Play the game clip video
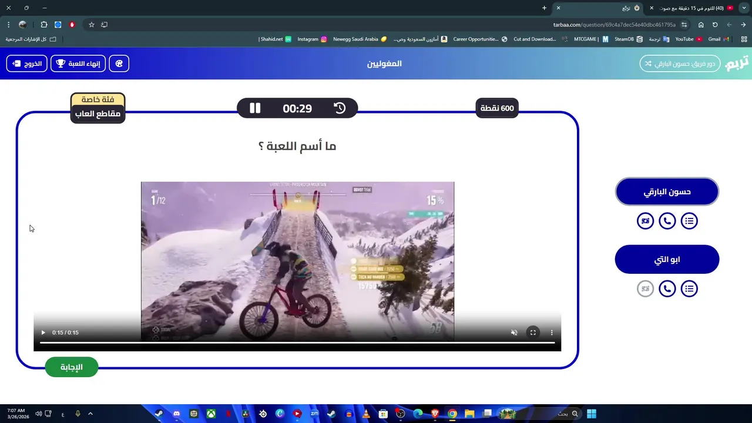This screenshot has width=752, height=423. click(x=43, y=333)
